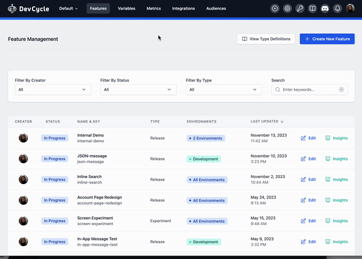Switch to the Variables tab
362x259 pixels.
tap(126, 8)
